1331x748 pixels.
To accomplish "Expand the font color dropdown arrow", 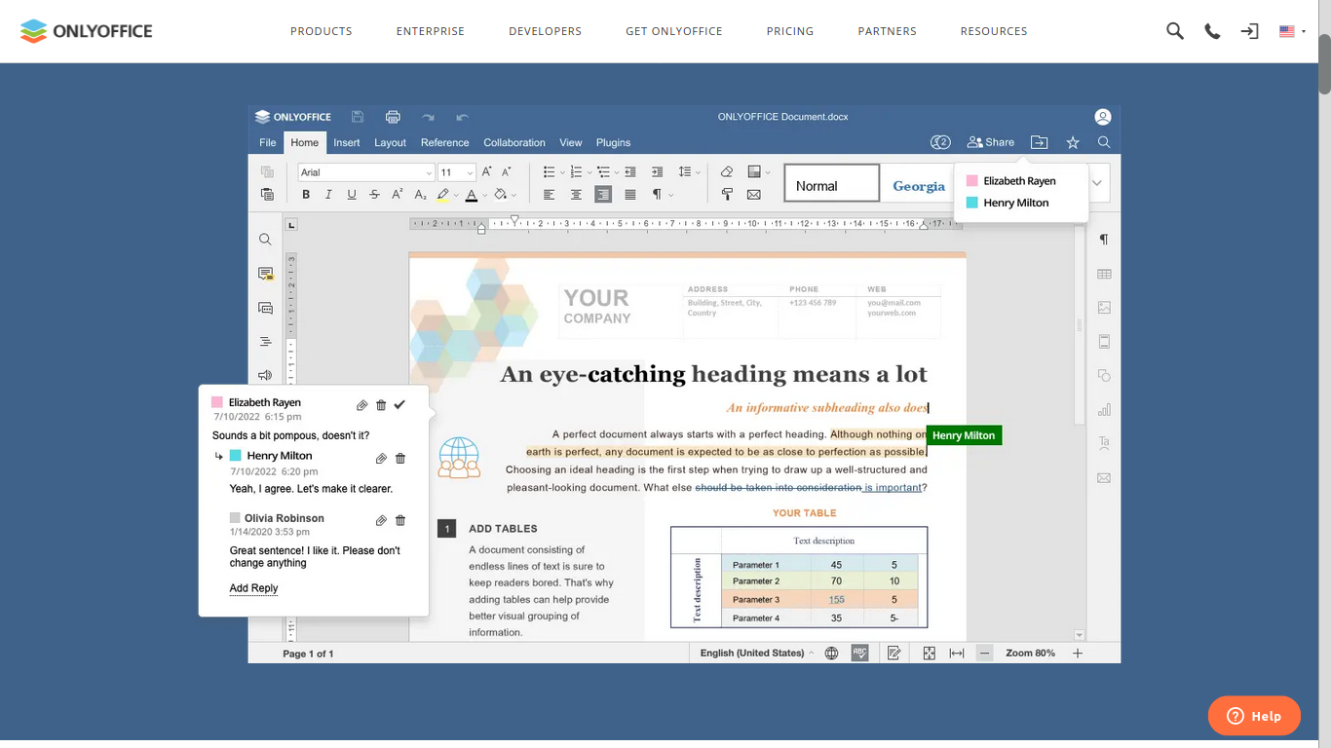I will [x=485, y=195].
